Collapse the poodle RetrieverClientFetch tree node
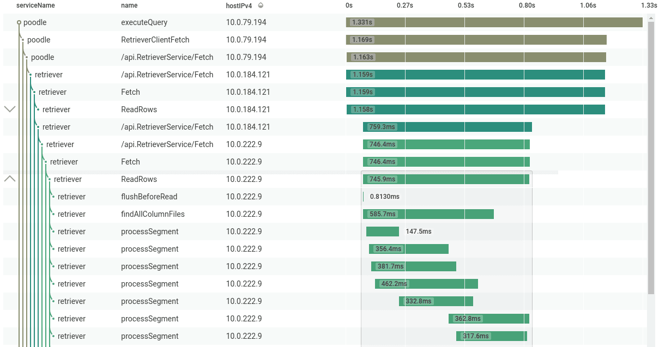Screen dimensions: 659x347 click(23, 40)
